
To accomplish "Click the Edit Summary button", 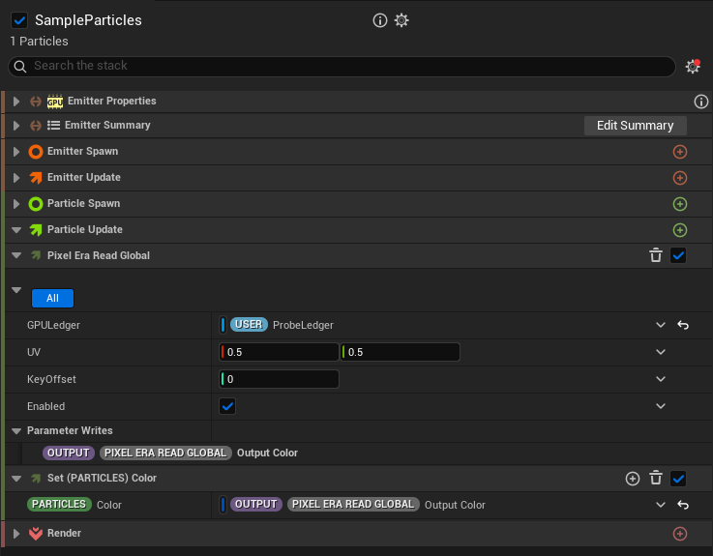I will coord(636,126).
